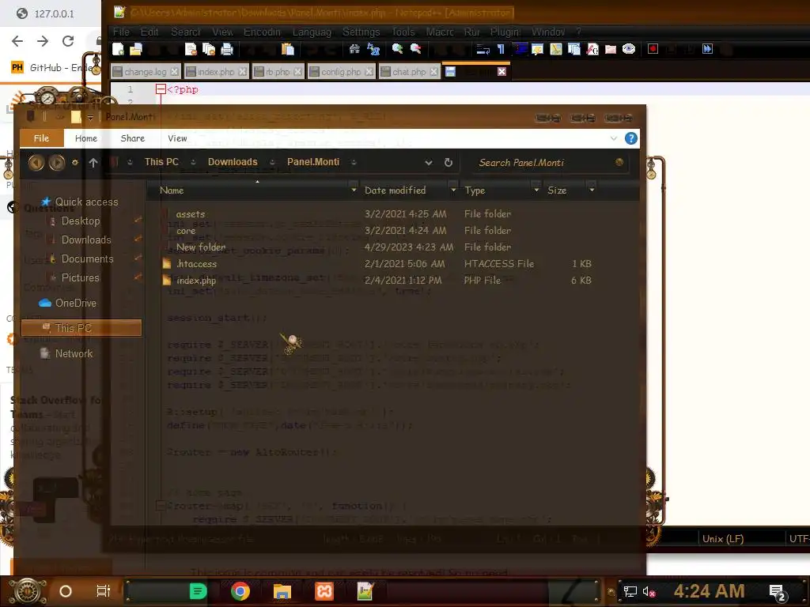Select the assets folder in file list

pyautogui.click(x=190, y=214)
